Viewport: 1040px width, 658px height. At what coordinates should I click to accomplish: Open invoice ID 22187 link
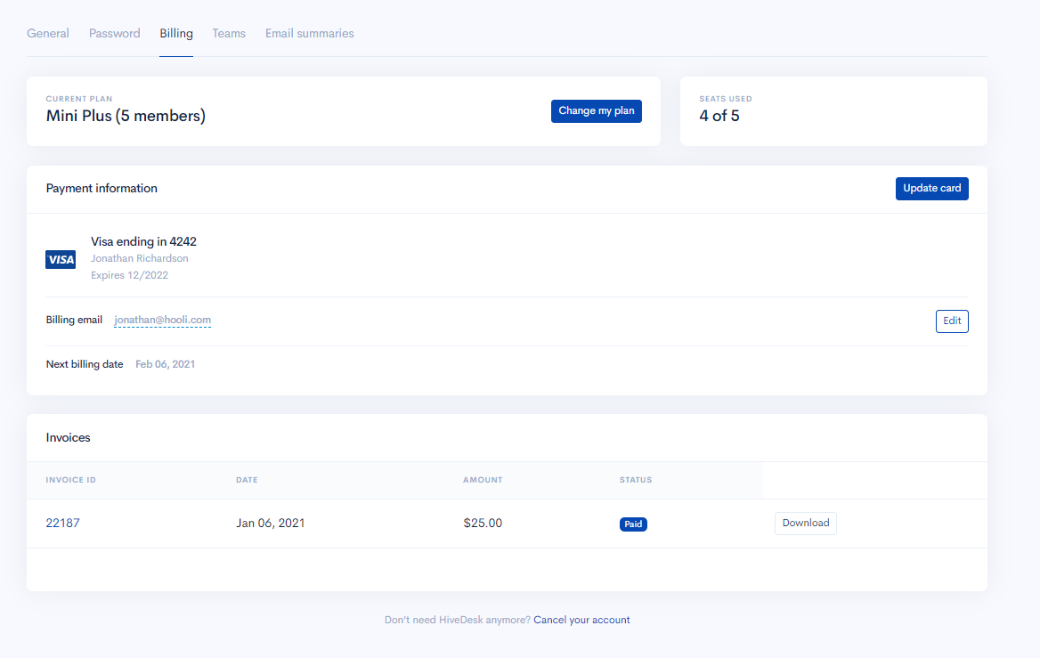pyautogui.click(x=62, y=523)
